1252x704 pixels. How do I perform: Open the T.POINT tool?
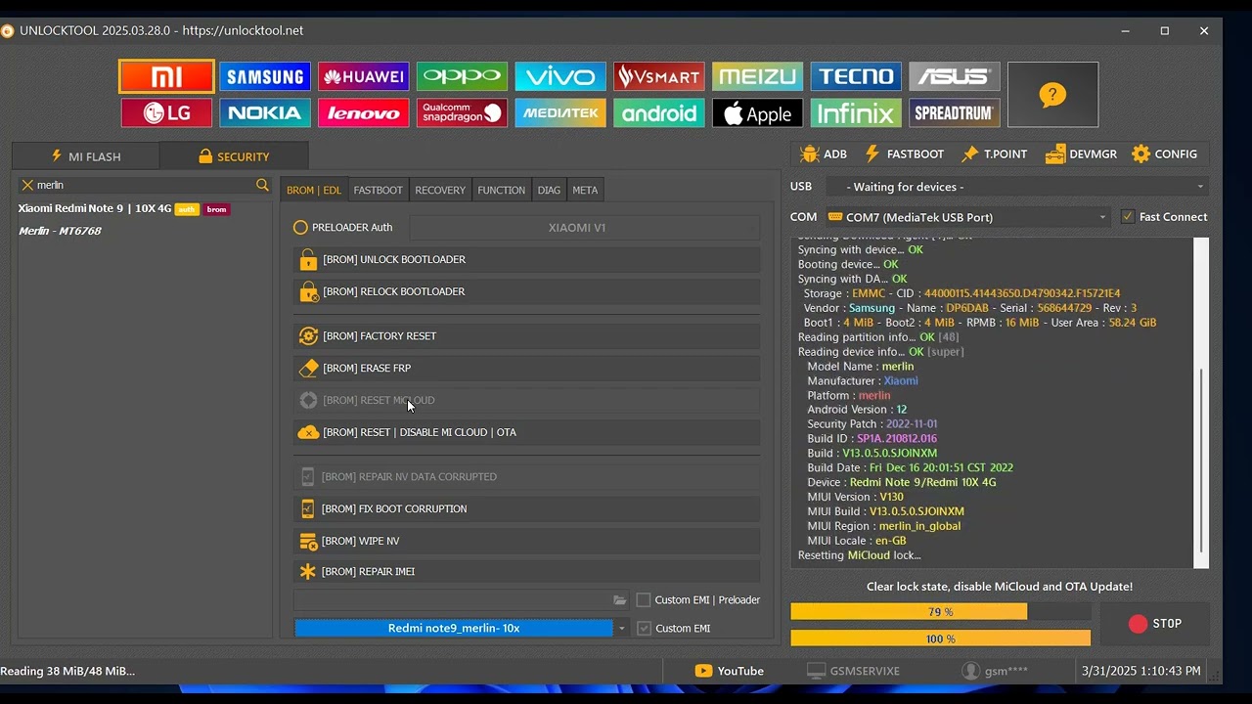coord(994,154)
